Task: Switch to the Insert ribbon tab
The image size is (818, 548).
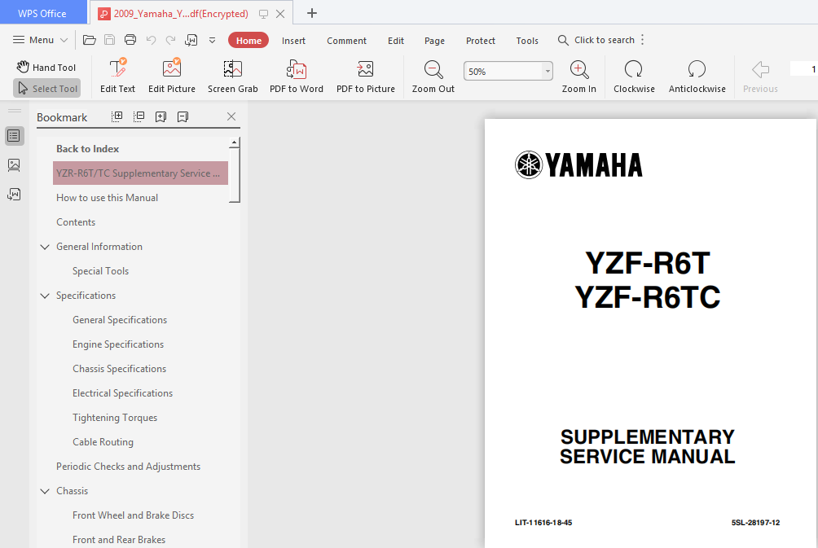Action: point(293,41)
